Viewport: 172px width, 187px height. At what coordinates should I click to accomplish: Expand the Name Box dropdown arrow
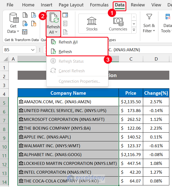click(x=33, y=50)
